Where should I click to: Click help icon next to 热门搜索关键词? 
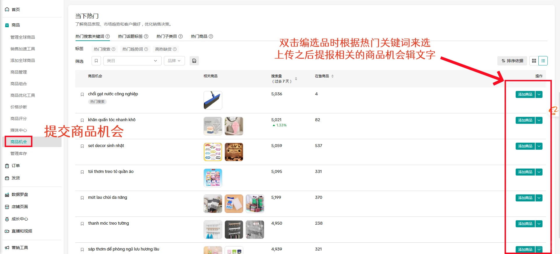coord(108,36)
